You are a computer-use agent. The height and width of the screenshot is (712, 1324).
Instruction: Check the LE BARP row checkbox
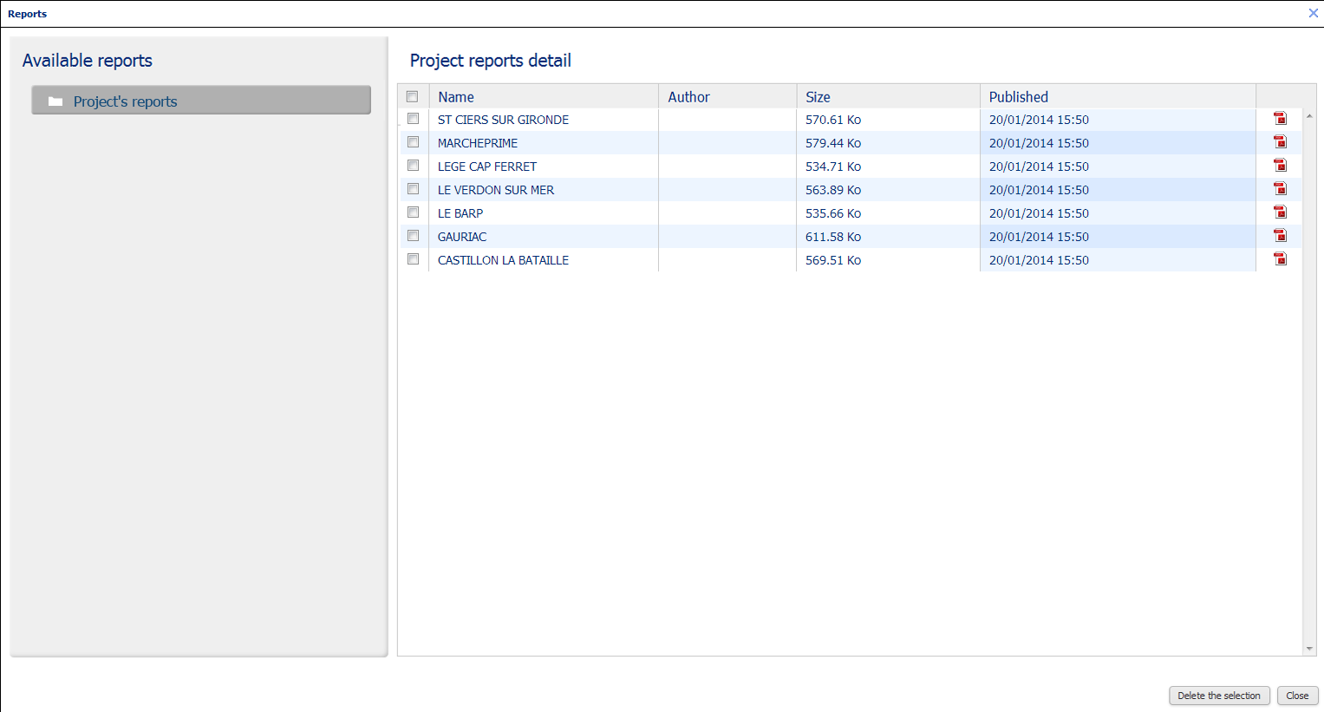pyautogui.click(x=414, y=212)
